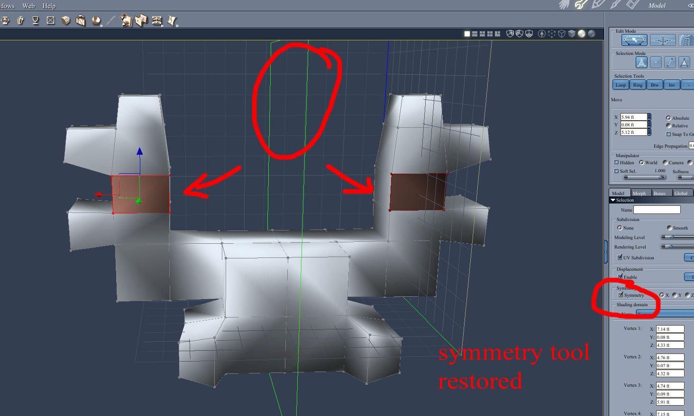
Task: Select the Relative radio button
Action: tap(668, 125)
